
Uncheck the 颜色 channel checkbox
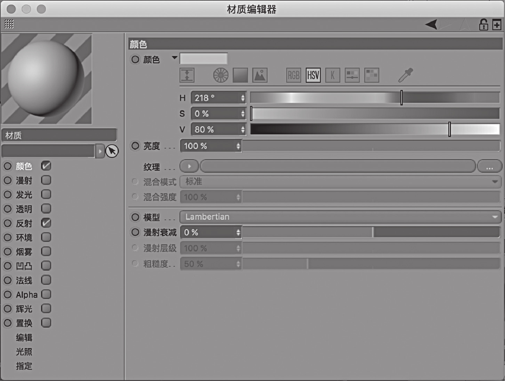(x=46, y=166)
